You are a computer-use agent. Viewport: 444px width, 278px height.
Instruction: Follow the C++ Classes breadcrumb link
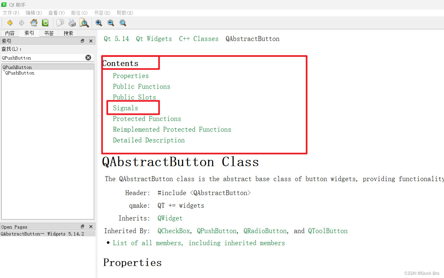[x=199, y=39]
